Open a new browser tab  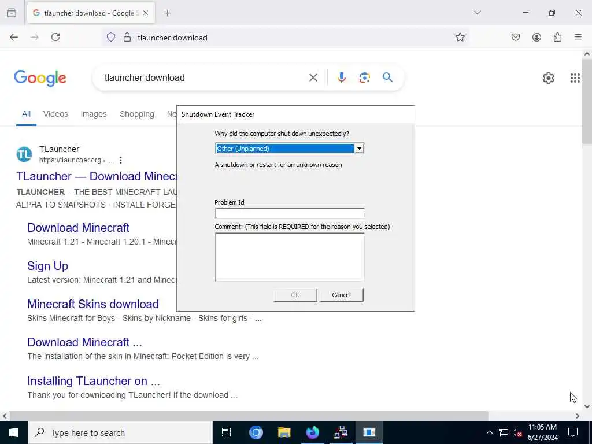pyautogui.click(x=168, y=13)
